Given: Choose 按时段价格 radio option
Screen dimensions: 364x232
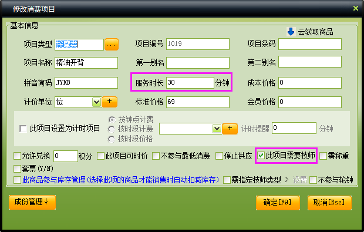Looking at the screenshot, I should pyautogui.click(x=112, y=139).
